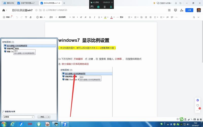Apply yellow highlight color
Screen dimensions: 203x127
(105, 17)
